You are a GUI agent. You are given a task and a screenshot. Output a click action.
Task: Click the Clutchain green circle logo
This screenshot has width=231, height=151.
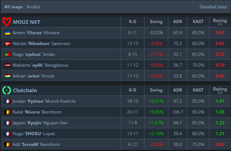(x=7, y=90)
